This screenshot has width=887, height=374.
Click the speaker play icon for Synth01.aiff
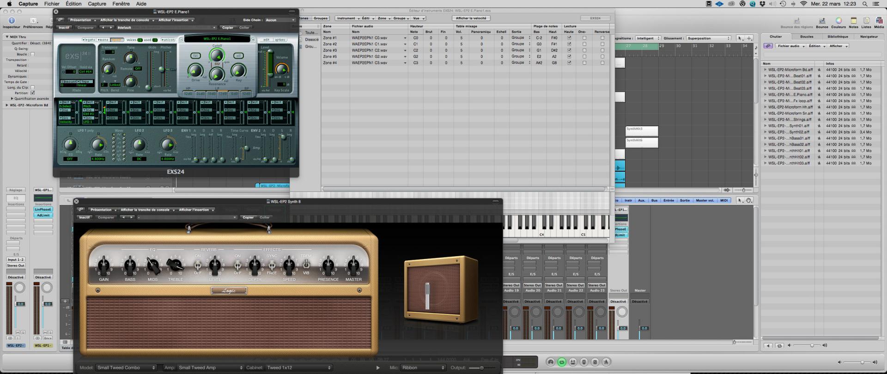819,126
